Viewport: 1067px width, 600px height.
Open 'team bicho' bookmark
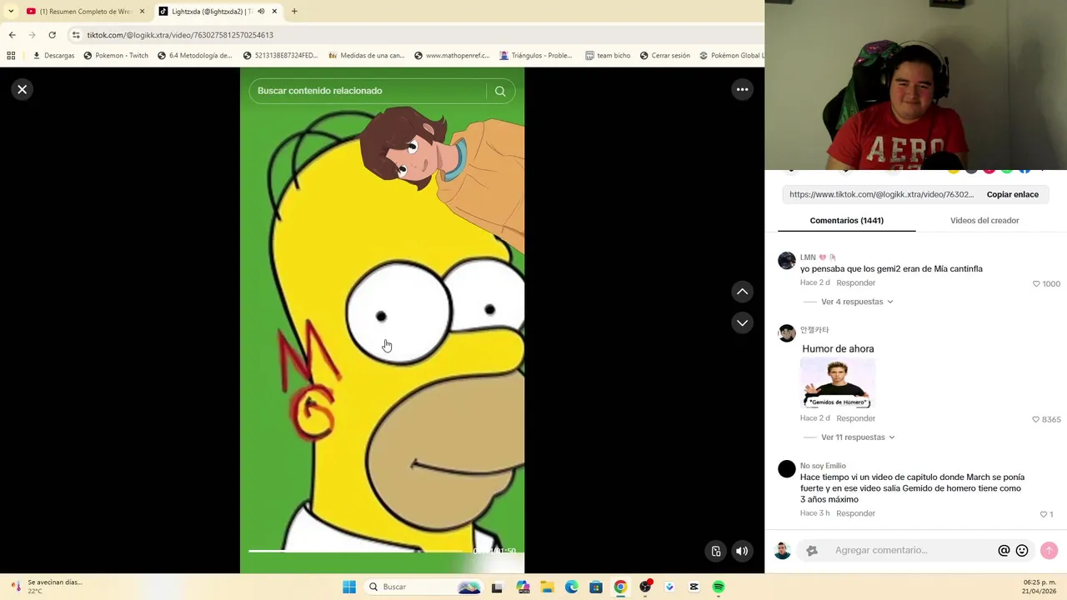click(x=608, y=56)
